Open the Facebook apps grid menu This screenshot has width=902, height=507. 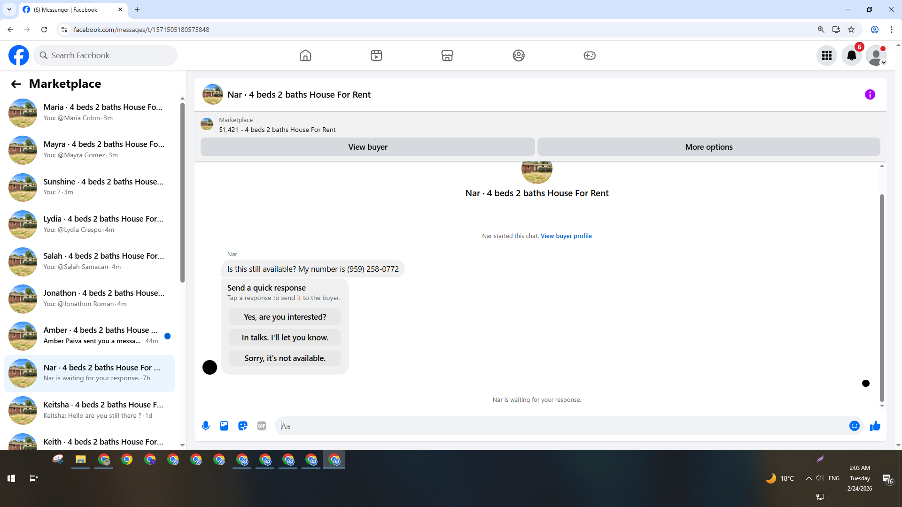click(826, 55)
